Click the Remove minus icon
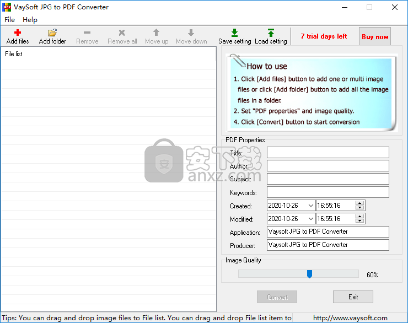Viewport: 408px width, 323px height. [x=87, y=33]
